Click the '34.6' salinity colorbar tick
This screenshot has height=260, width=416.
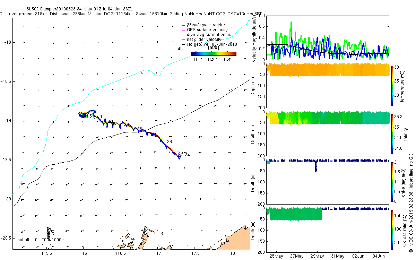click(x=398, y=149)
